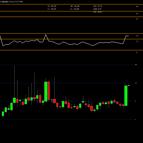143x143 pixels.
Task: Select the "OC: 0.75" reading
Action: tap(98, 6)
